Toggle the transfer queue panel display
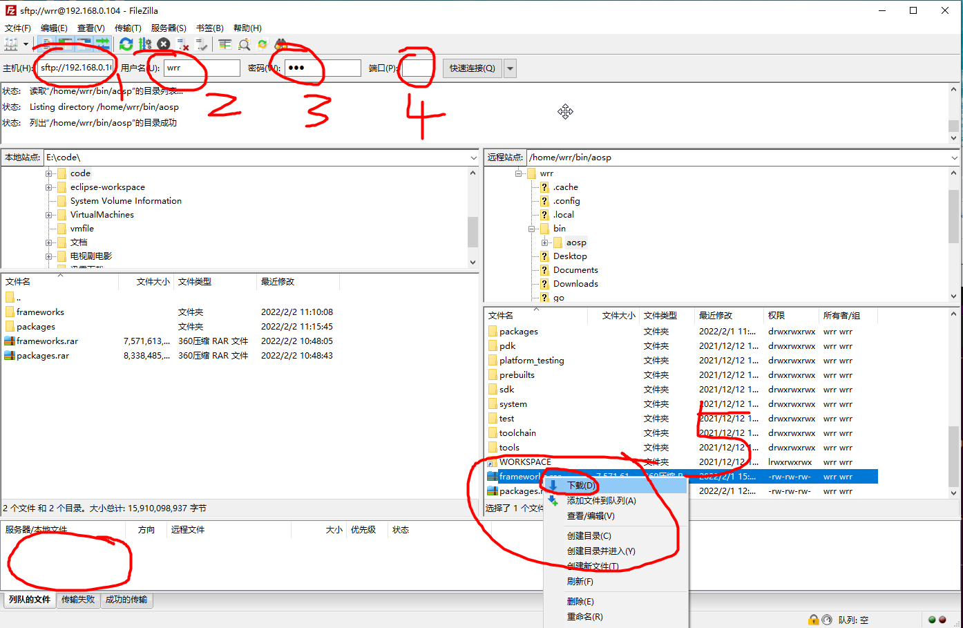Viewport: 963px width, 628px height. click(102, 44)
